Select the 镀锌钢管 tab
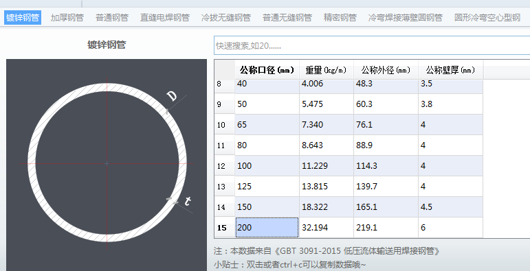530x271 pixels. (x=23, y=18)
